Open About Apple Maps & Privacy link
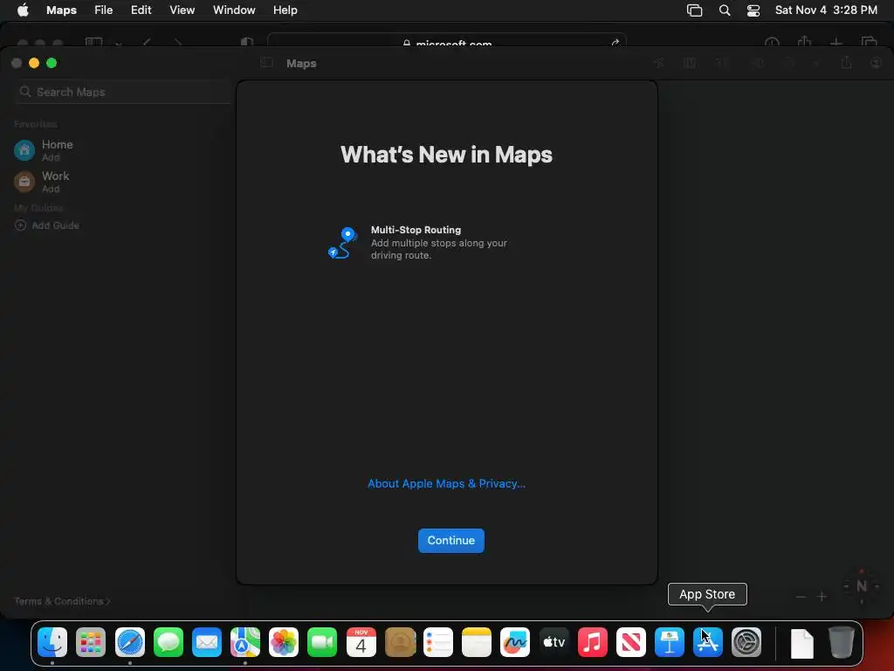894x671 pixels. click(x=446, y=483)
